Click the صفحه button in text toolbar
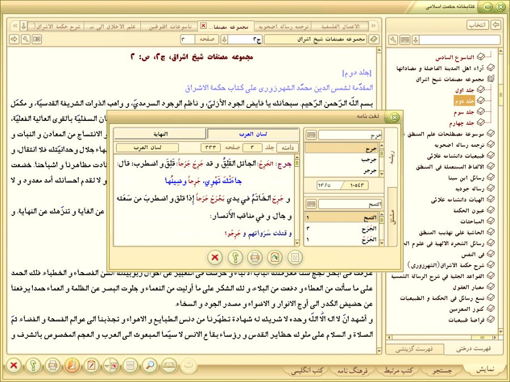Screen dimensions: 510x382 207,40
